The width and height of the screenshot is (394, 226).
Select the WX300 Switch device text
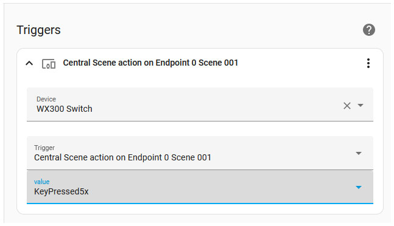click(65, 109)
